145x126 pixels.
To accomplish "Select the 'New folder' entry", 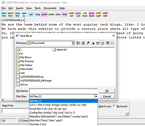I will (x=25, y=69).
